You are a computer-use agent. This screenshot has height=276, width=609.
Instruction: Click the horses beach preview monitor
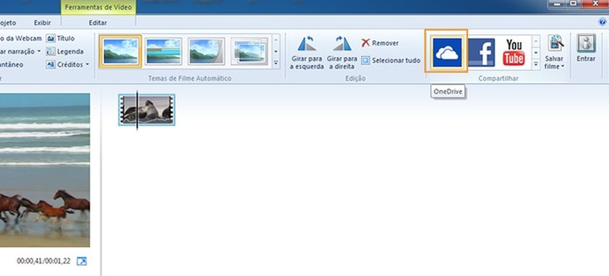point(45,170)
